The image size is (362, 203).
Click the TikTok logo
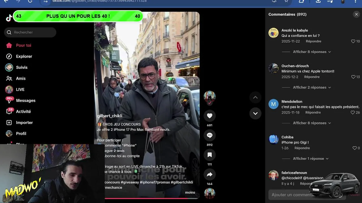[9, 18]
